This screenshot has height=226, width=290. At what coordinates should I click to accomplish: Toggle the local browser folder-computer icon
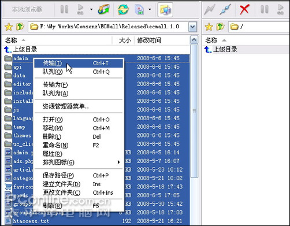tap(165, 10)
